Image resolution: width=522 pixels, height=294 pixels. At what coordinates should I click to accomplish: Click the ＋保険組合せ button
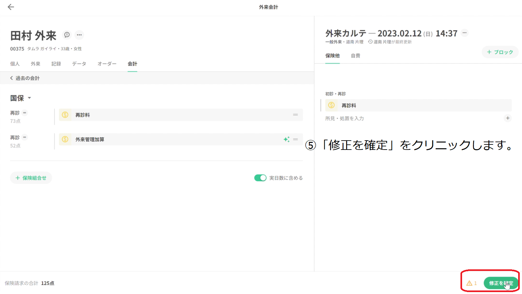click(31, 178)
